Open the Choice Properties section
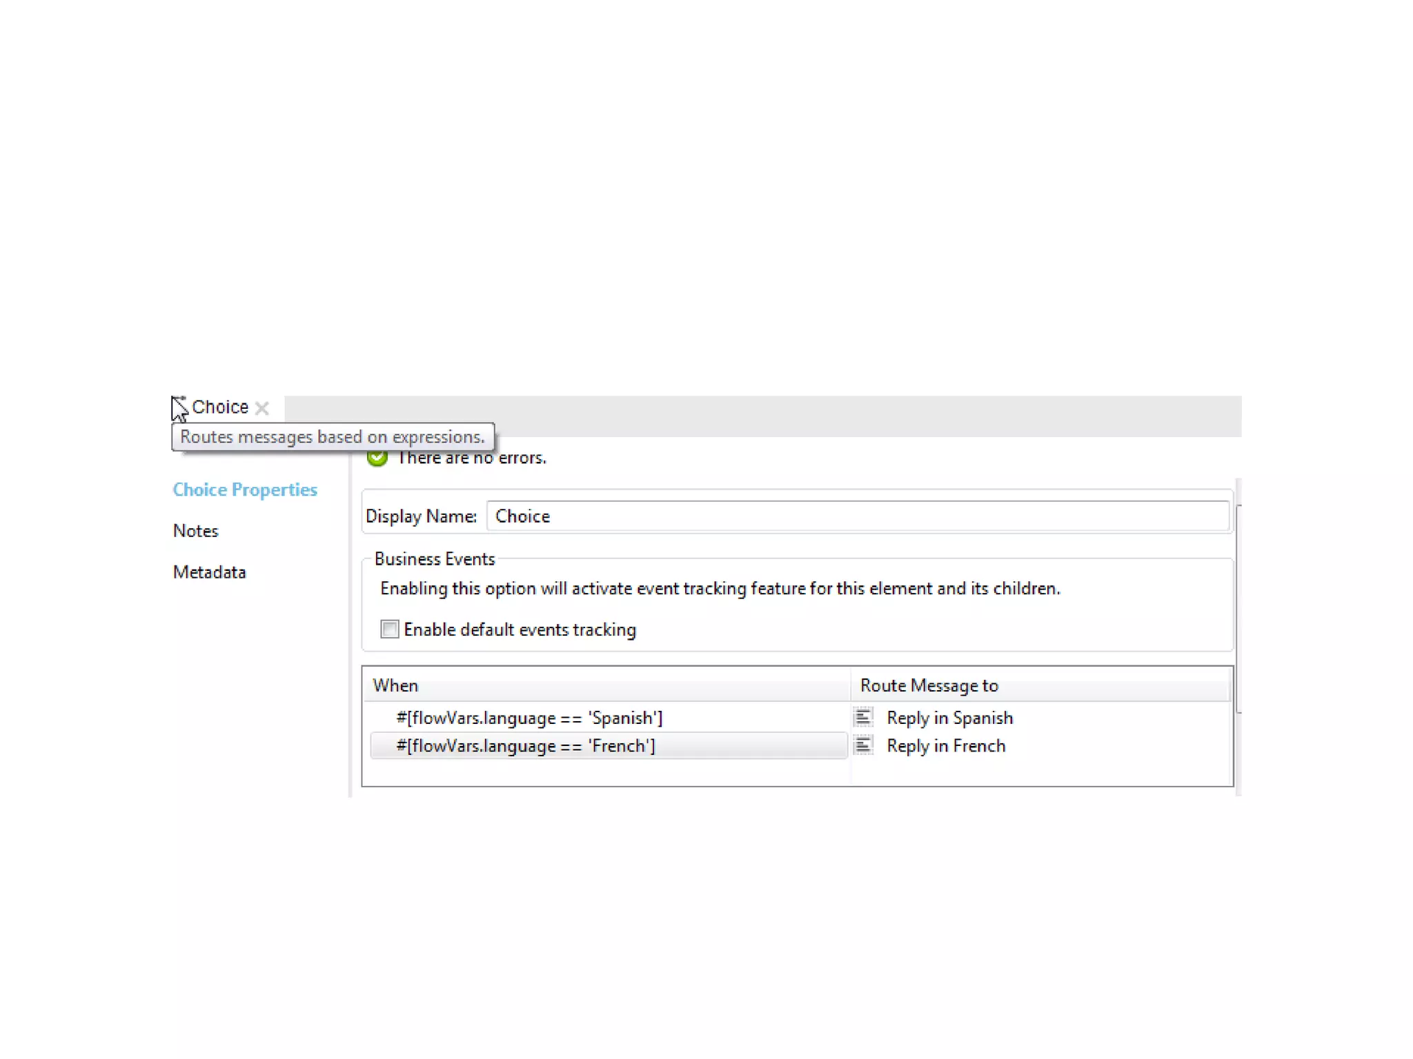The height and width of the screenshot is (1059, 1413). (x=245, y=490)
